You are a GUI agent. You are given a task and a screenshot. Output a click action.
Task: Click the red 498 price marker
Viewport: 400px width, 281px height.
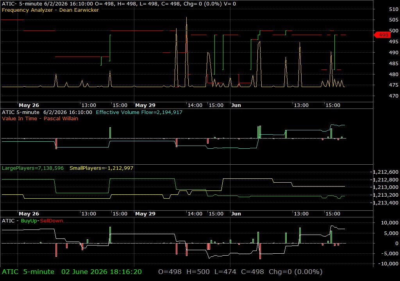[x=382, y=35]
